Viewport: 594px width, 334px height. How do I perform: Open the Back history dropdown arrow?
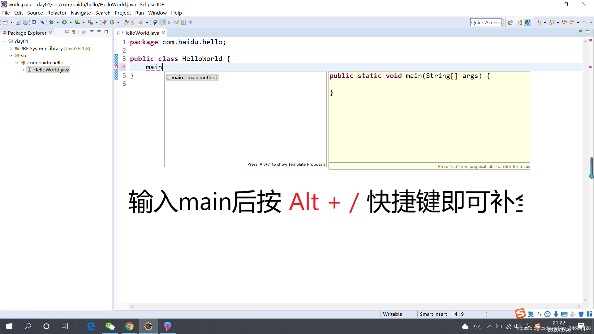click(x=578, y=22)
